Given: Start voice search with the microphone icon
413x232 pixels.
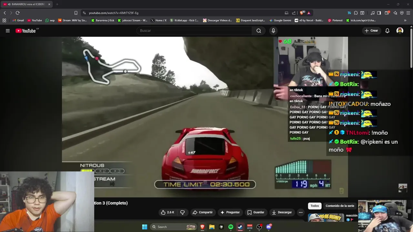Looking at the screenshot, I should pos(273,31).
